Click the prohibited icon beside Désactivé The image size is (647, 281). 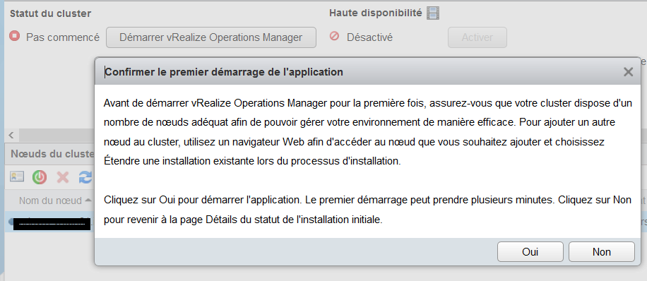(x=334, y=36)
